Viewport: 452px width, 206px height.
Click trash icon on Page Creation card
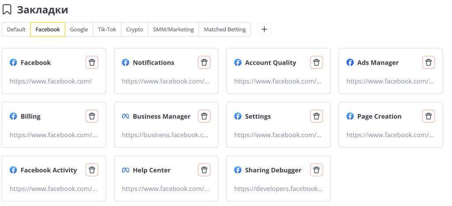coord(429,116)
